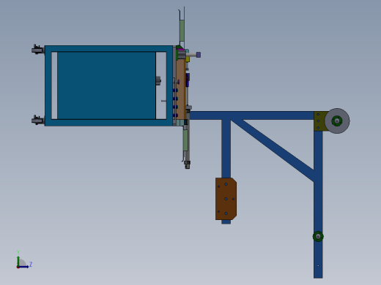
Task: Select the olive mounting plate beside the pulley
Action: [x=319, y=121]
